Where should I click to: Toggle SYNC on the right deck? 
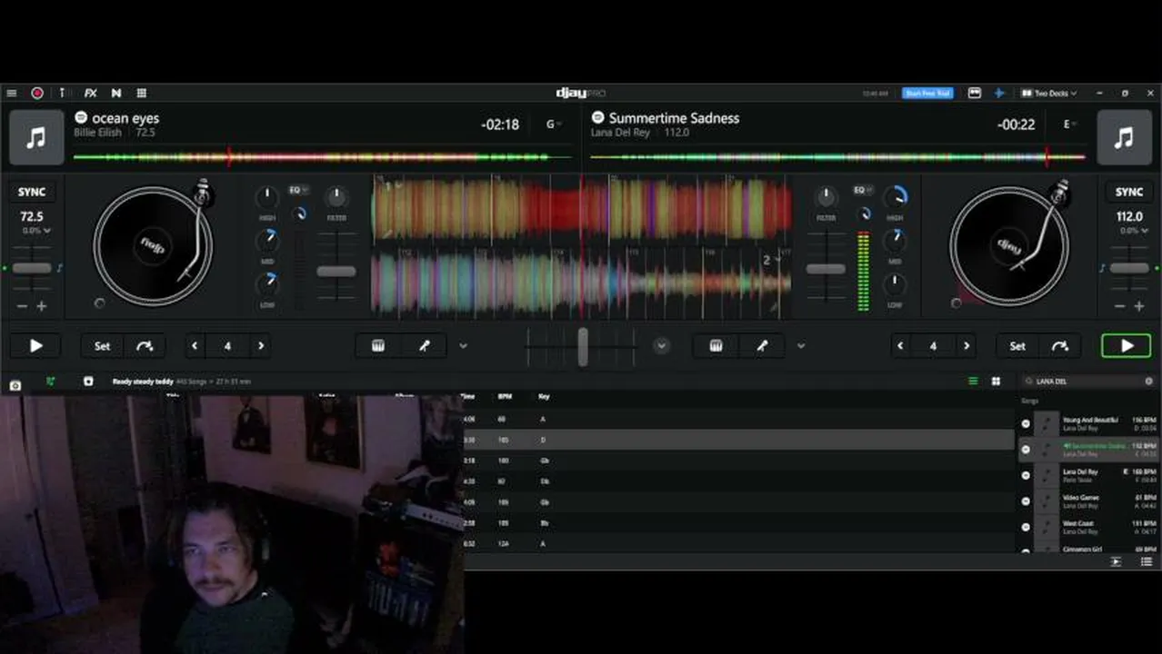pyautogui.click(x=1129, y=192)
